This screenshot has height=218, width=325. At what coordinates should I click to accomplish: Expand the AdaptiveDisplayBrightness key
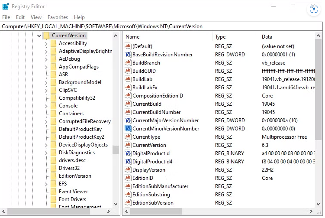click(46, 52)
